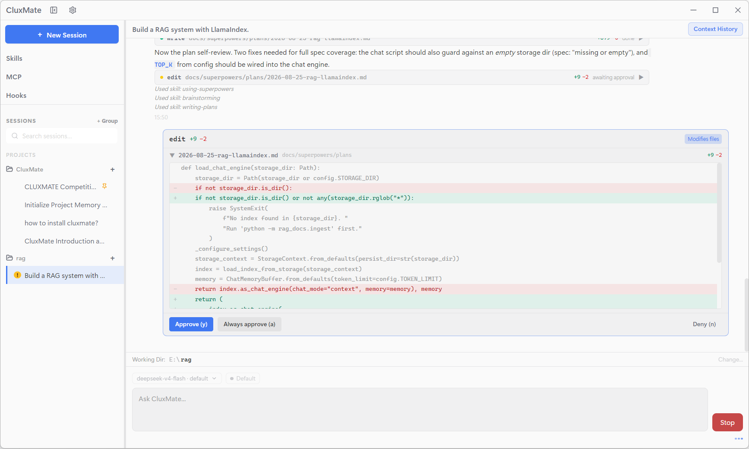
Task: Change the working directory
Action: (x=730, y=359)
